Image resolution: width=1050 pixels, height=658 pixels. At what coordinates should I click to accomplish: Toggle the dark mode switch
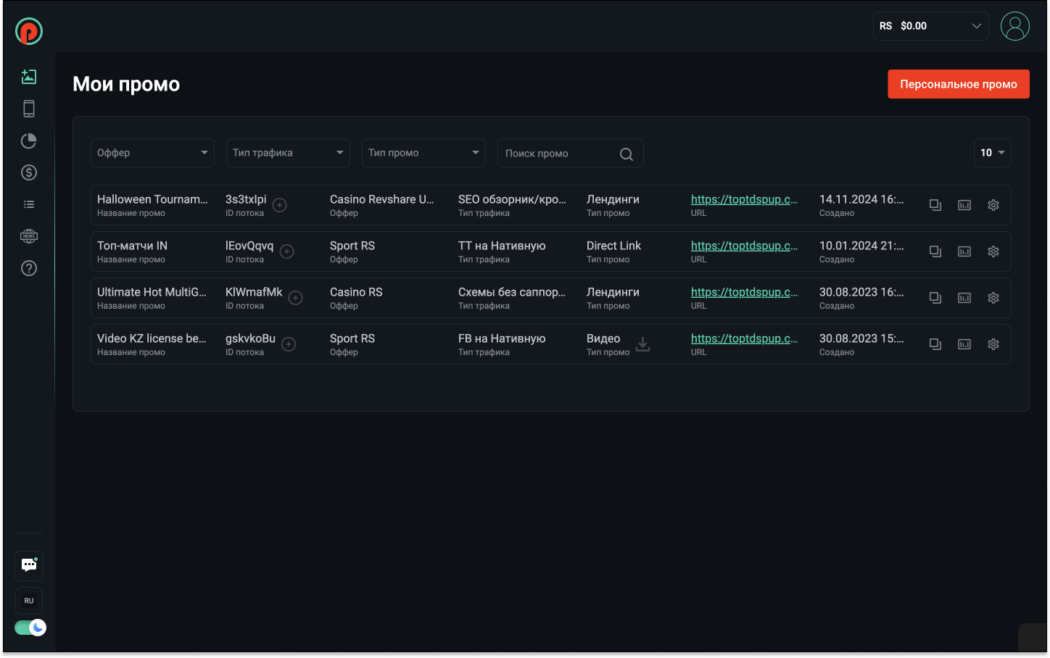click(30, 628)
